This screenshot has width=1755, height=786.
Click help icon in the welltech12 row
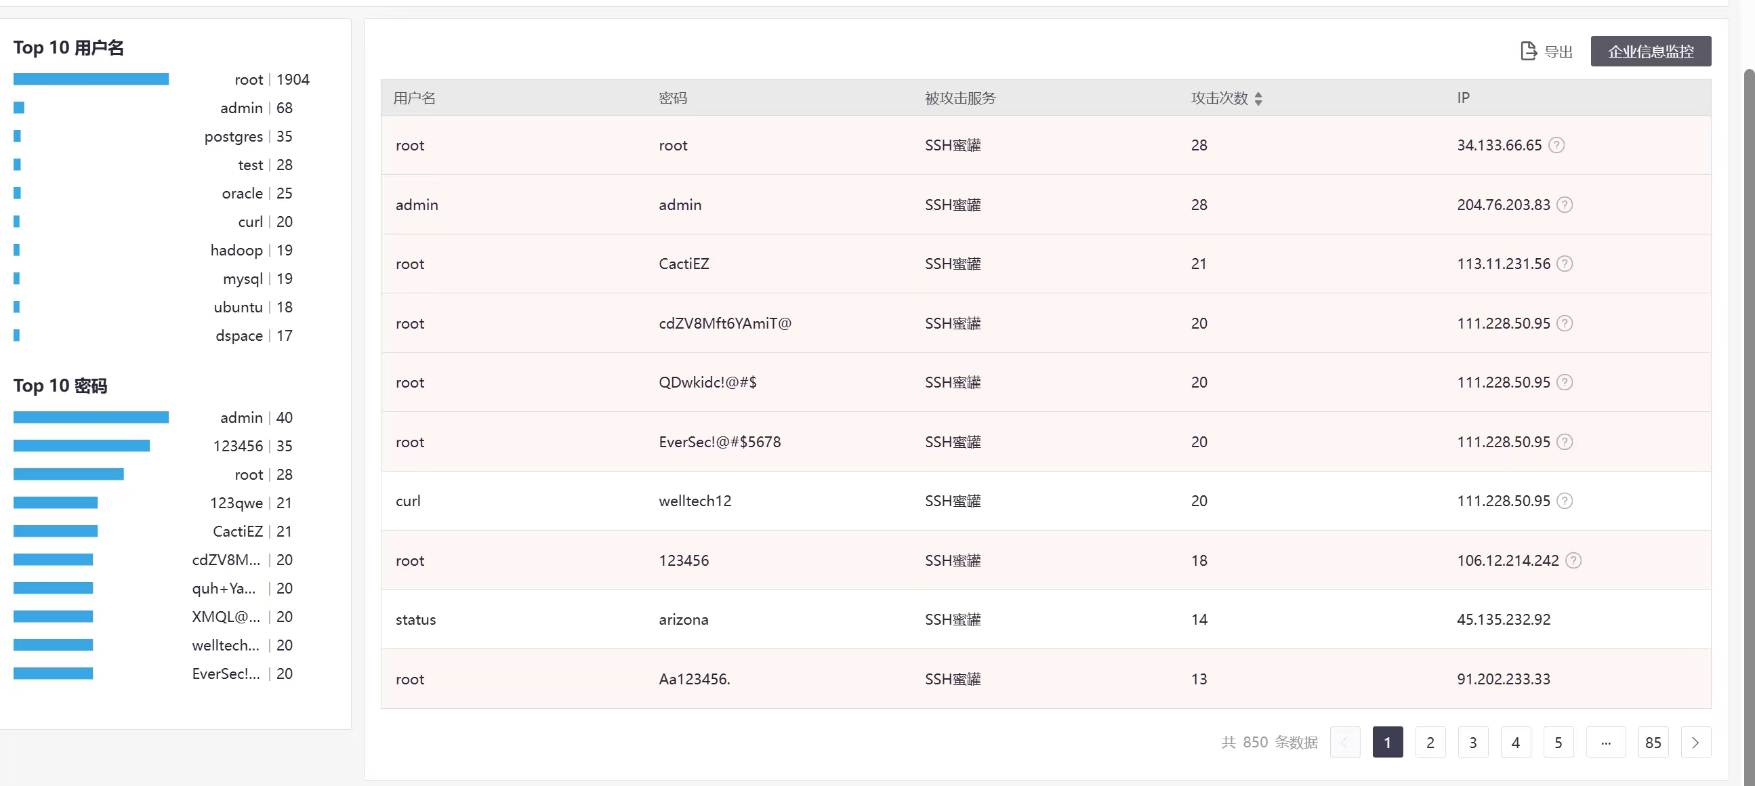coord(1565,501)
